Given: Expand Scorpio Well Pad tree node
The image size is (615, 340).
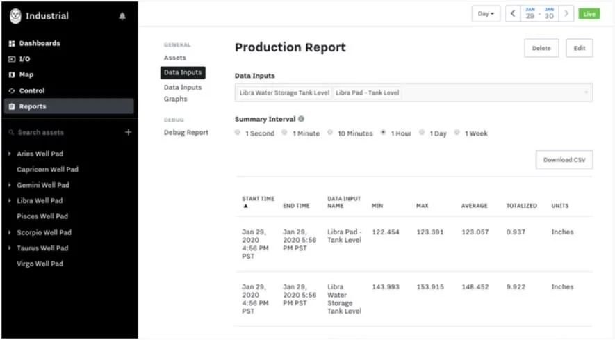Looking at the screenshot, I should click(10, 232).
